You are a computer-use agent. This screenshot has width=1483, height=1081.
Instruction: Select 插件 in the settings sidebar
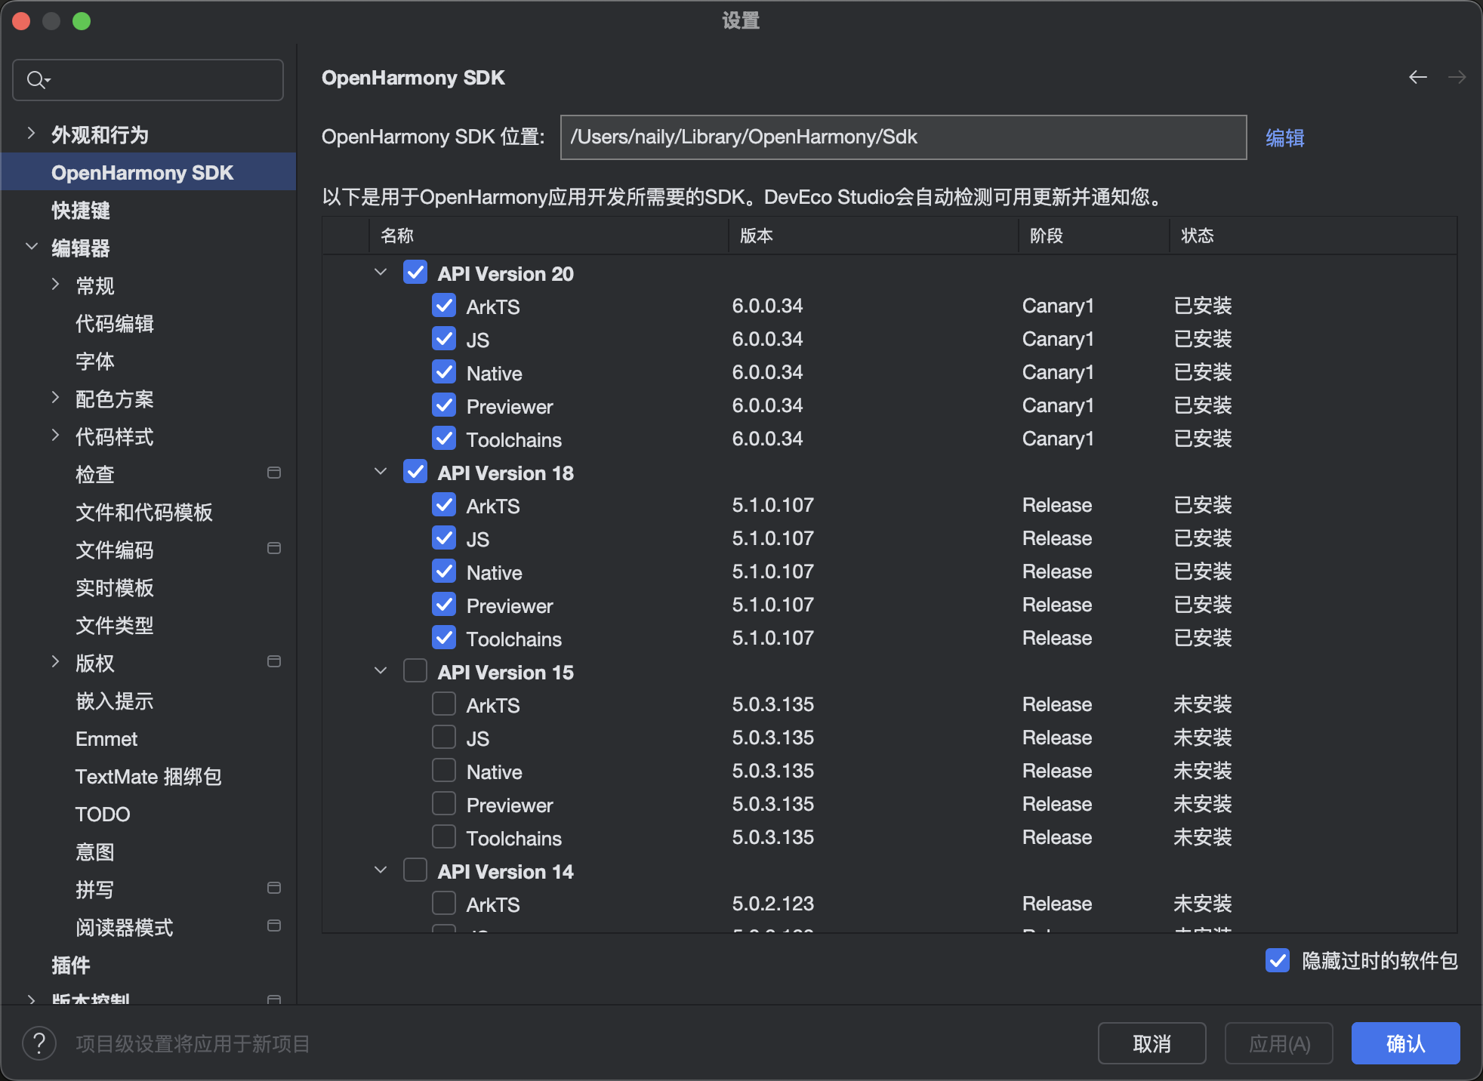[70, 965]
